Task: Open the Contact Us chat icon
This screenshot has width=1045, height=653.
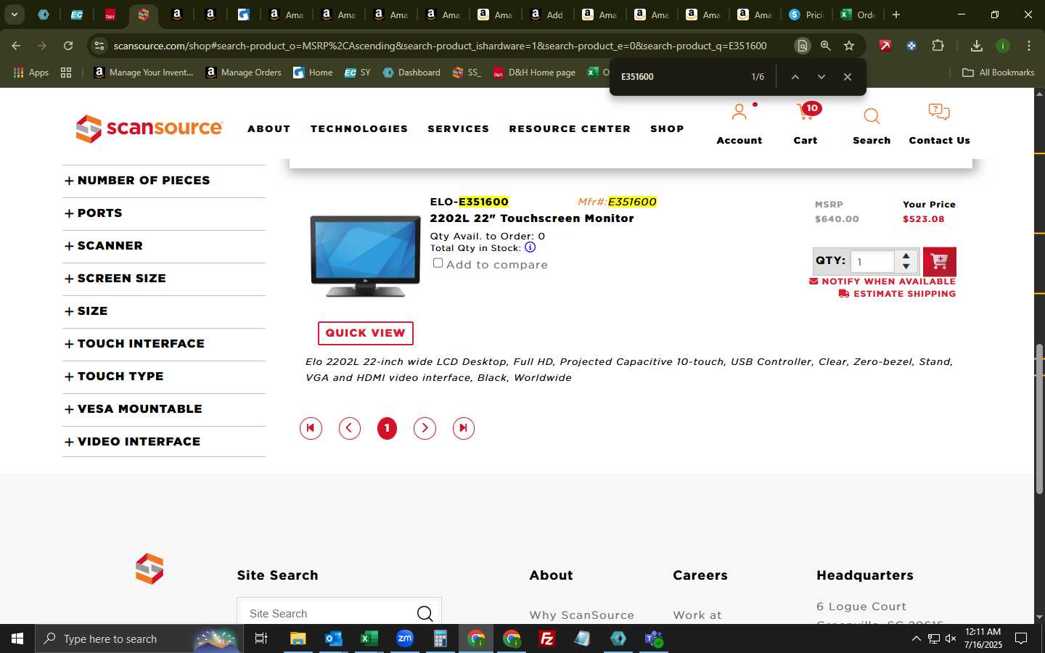Action: [939, 112]
